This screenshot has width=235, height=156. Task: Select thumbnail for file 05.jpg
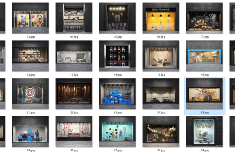117,18
